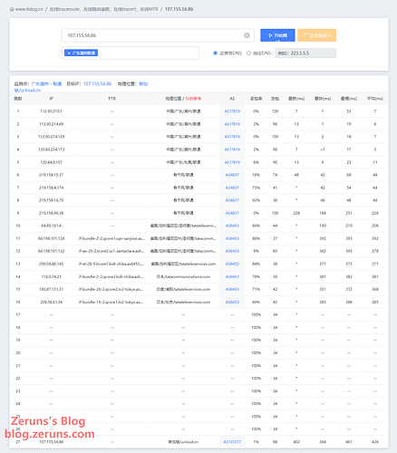Open AS17816 link in hop 1 row
This screenshot has height=453, width=397.
click(232, 111)
